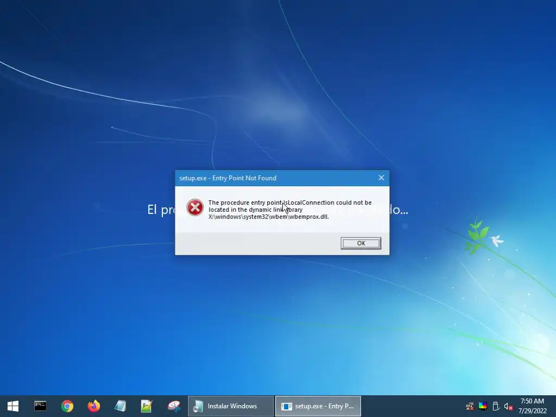The height and width of the screenshot is (417, 556).
Task: Open the color display tray icon
Action: 483,406
